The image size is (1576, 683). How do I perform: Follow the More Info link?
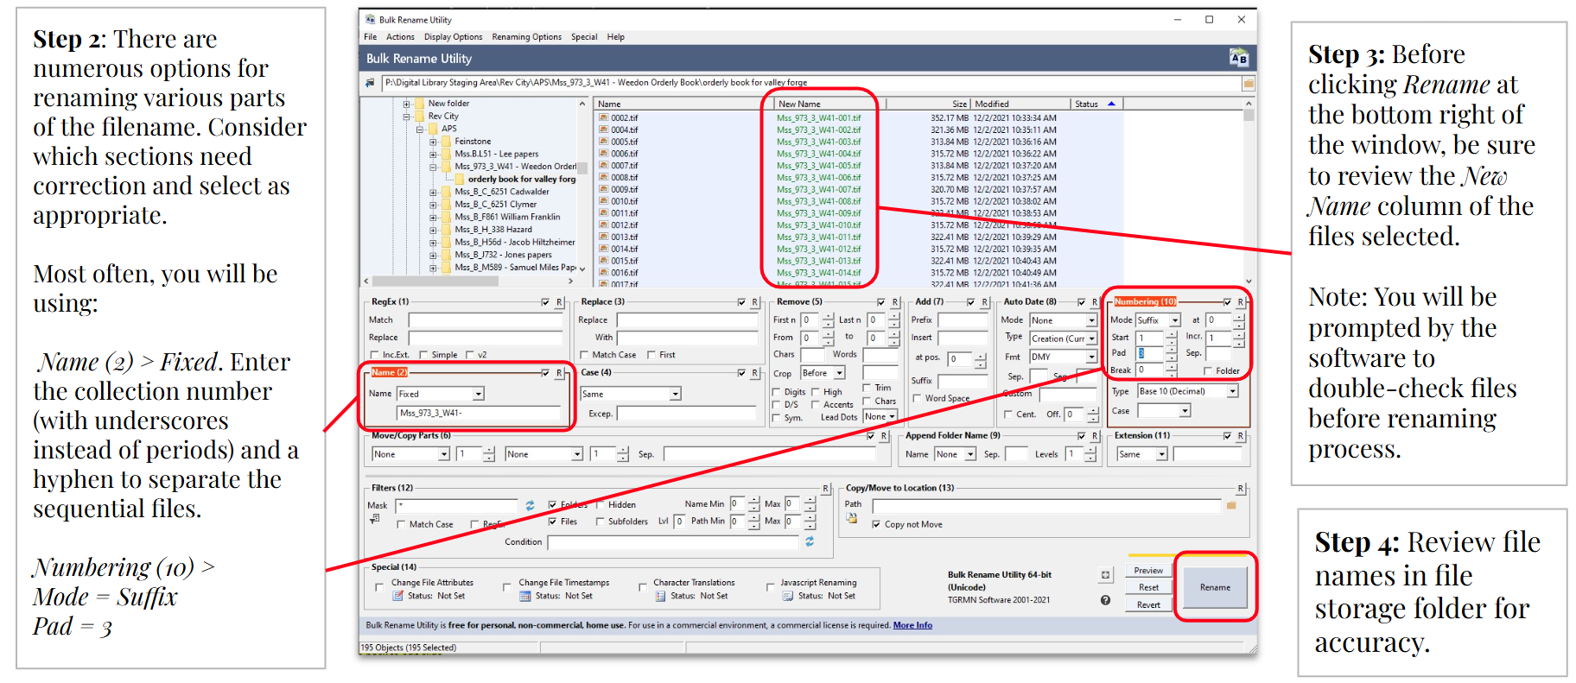912,625
